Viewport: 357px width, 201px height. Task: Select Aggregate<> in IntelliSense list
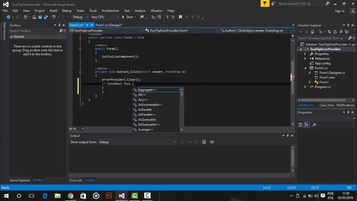[x=158, y=90]
